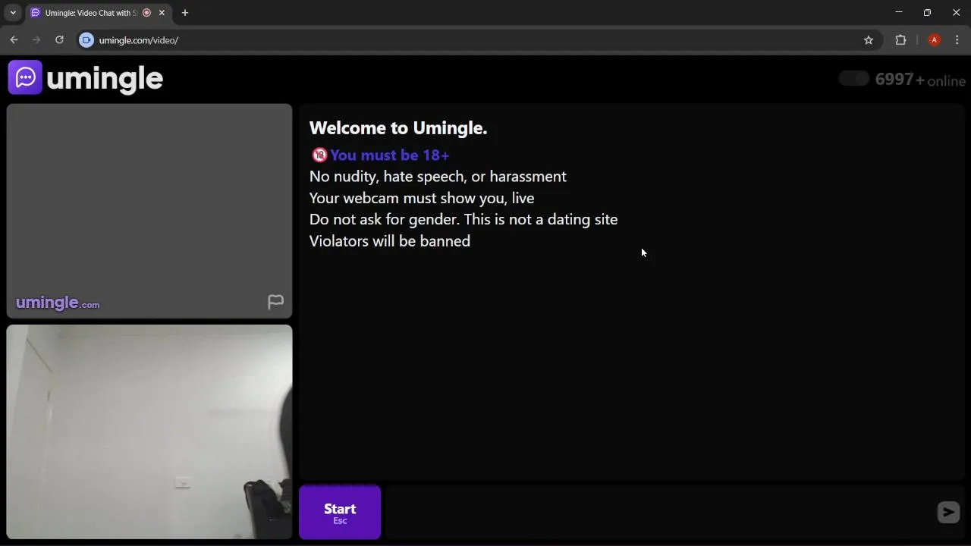Close the Umingle tab
The width and height of the screenshot is (971, 546).
tap(162, 13)
